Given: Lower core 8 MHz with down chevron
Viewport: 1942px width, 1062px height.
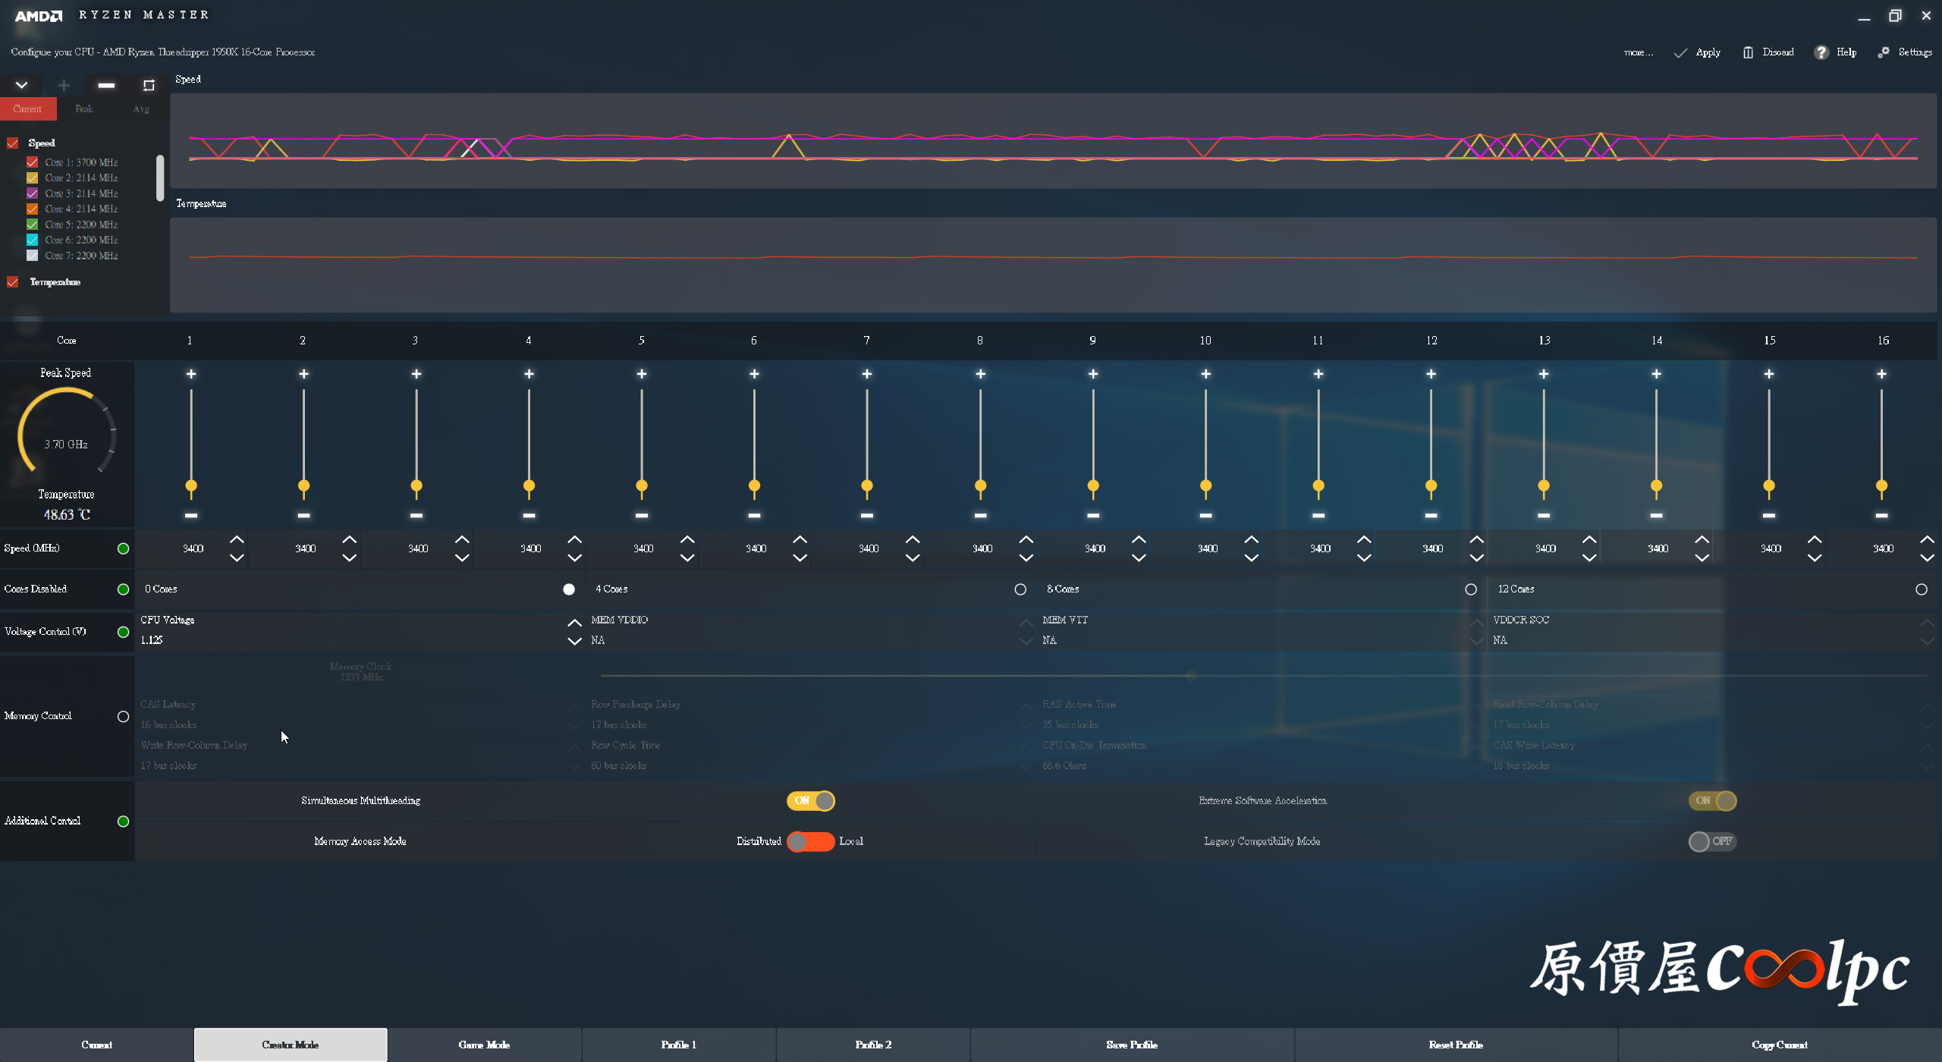Looking at the screenshot, I should pyautogui.click(x=1026, y=558).
